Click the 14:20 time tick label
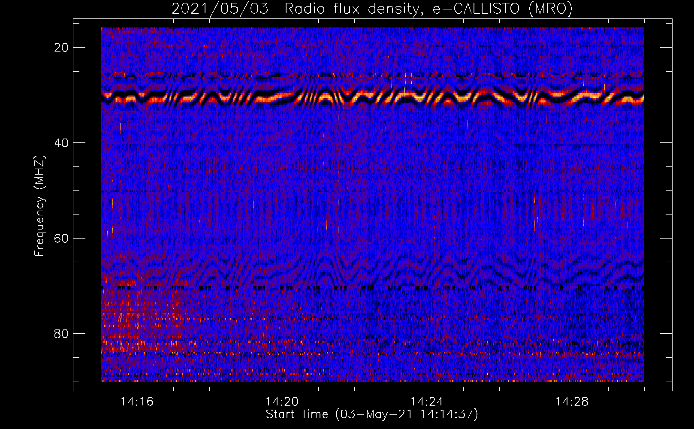The image size is (694, 429). pos(282,402)
